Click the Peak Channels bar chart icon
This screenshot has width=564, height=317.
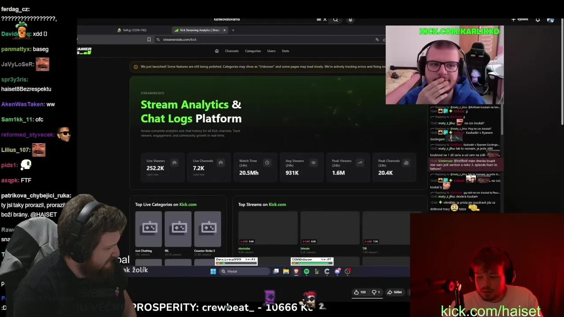pos(406,163)
